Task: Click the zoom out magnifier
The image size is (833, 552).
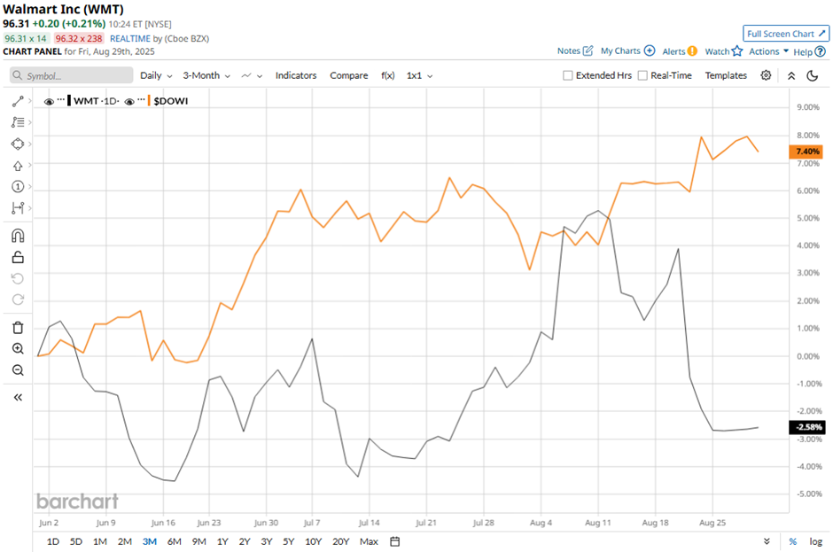Action: [x=18, y=370]
